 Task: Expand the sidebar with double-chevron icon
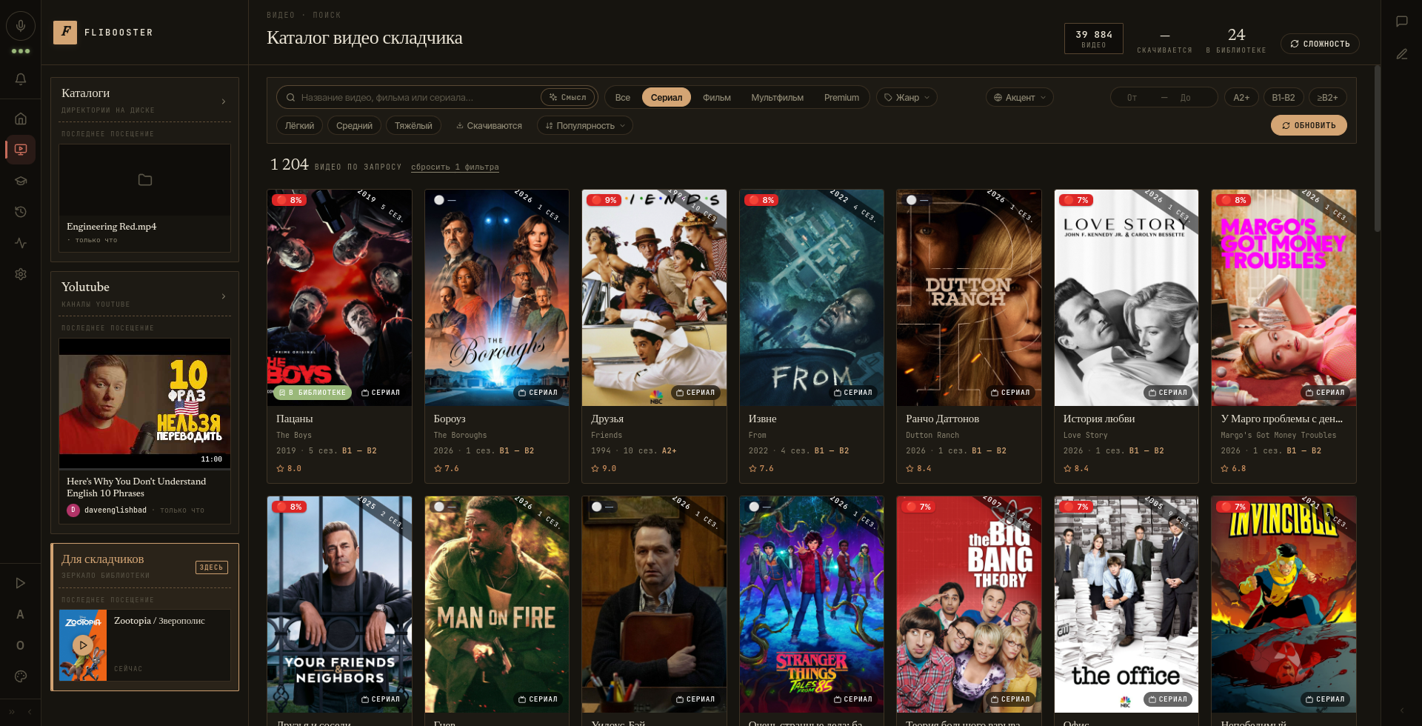tap(12, 712)
